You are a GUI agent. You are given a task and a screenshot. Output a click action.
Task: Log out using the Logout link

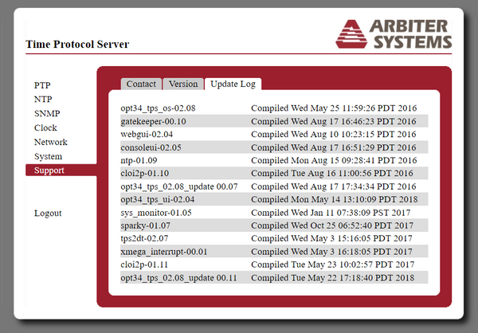48,213
